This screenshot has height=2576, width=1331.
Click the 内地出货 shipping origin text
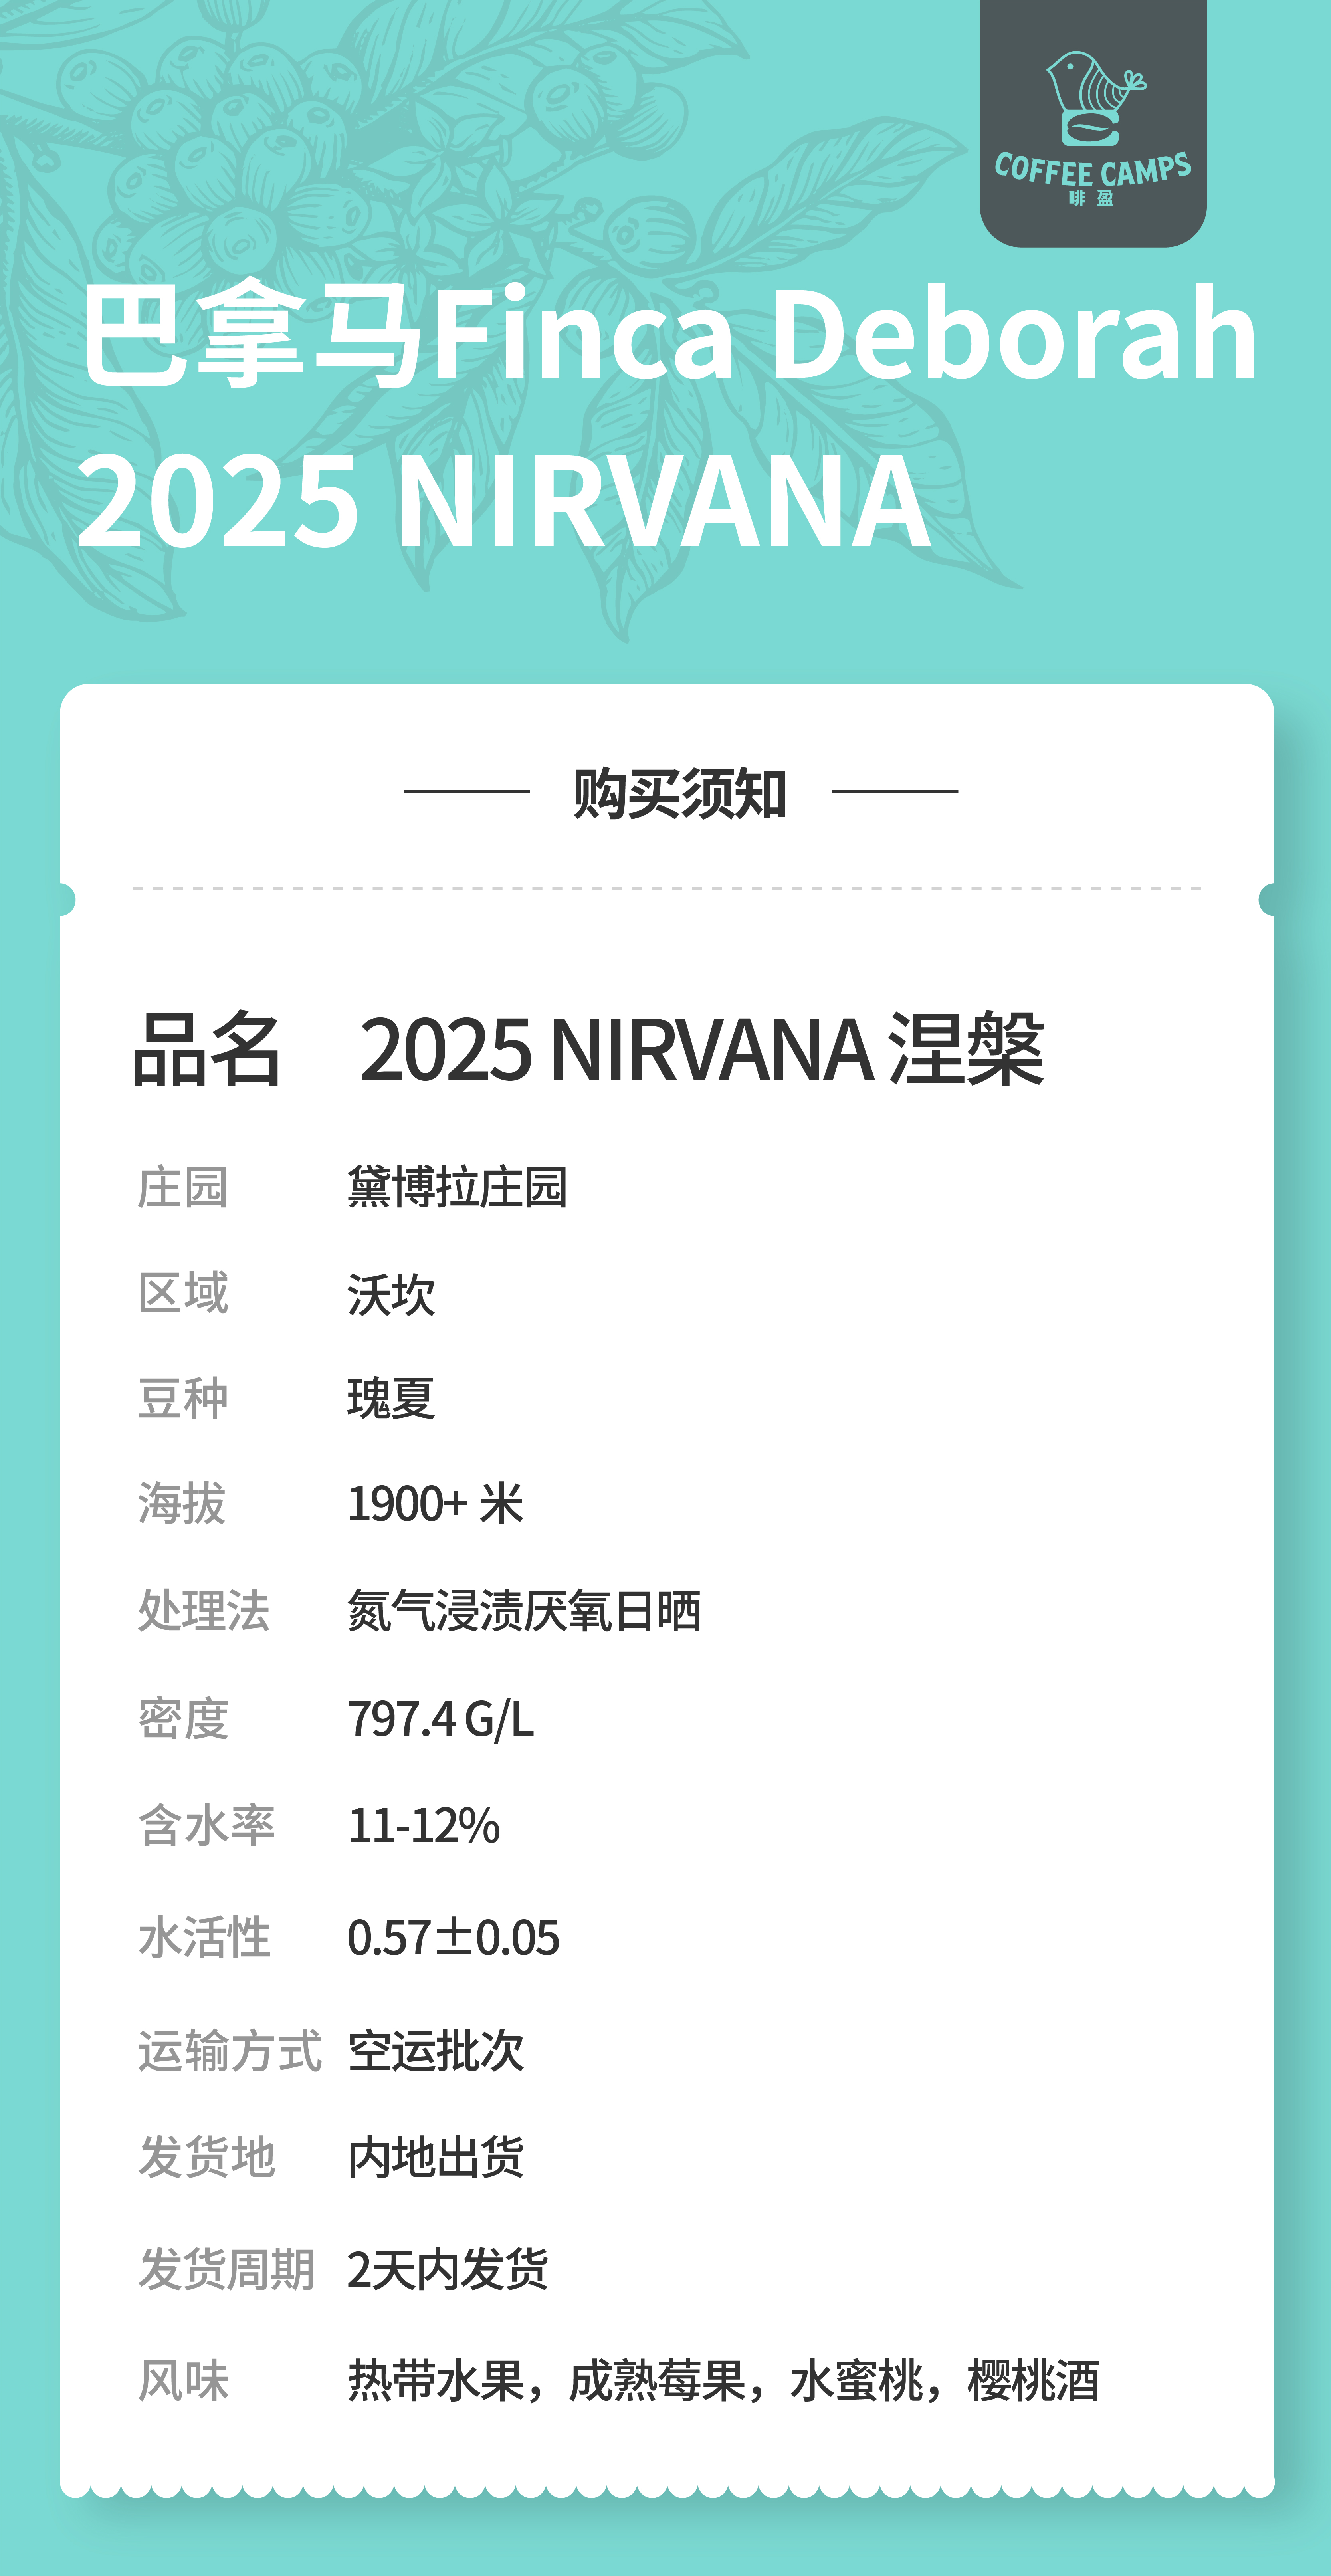(435, 2157)
